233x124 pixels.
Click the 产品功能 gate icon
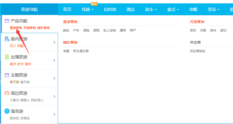pos(7,21)
